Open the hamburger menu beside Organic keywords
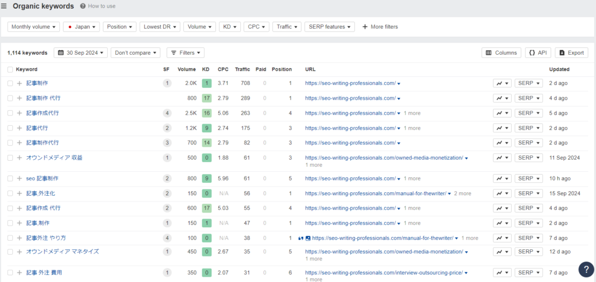596x282 pixels. (x=4, y=6)
